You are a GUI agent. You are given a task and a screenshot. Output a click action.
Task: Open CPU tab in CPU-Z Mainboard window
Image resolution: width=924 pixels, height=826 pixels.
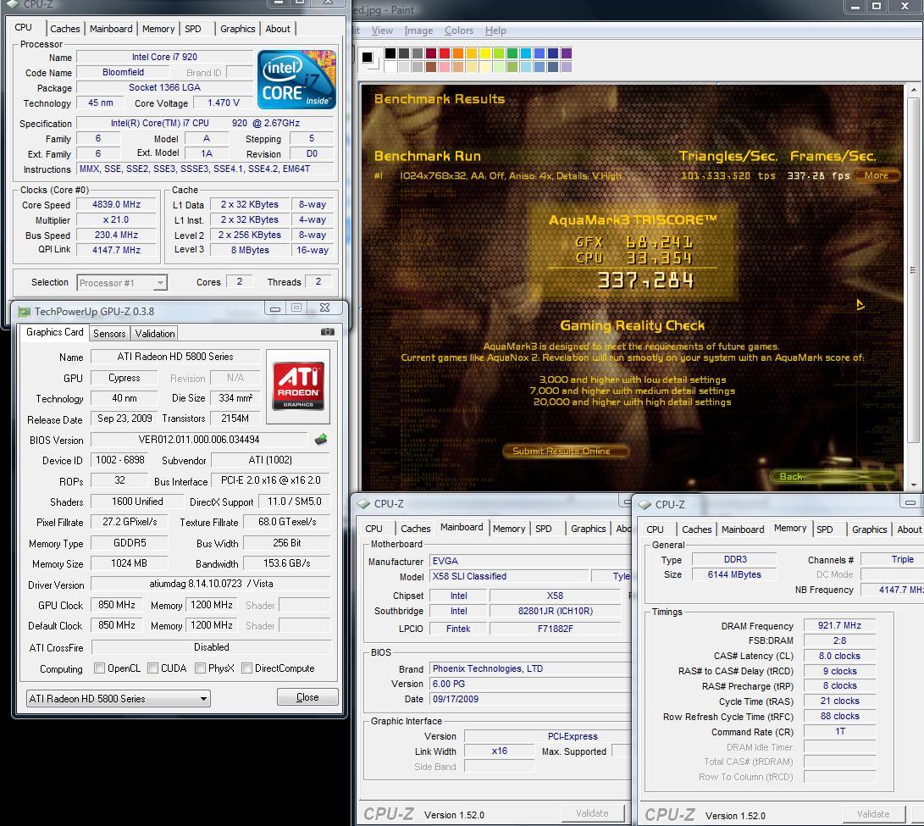(x=373, y=529)
